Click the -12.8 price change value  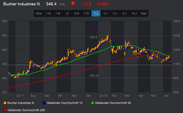point(86,4)
